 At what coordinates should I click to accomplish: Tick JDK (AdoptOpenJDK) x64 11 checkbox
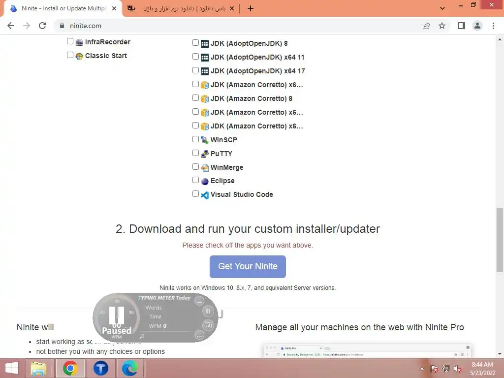coord(195,56)
